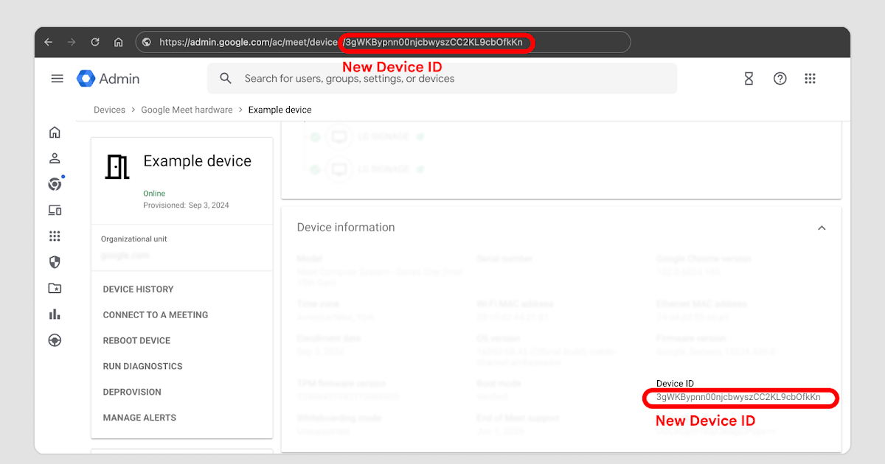Open the Directory icon in sidebar
Image resolution: width=885 pixels, height=464 pixels.
click(55, 158)
